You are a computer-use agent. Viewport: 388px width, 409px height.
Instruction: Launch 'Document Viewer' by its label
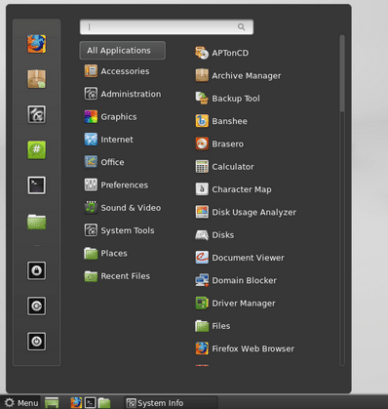tap(248, 258)
